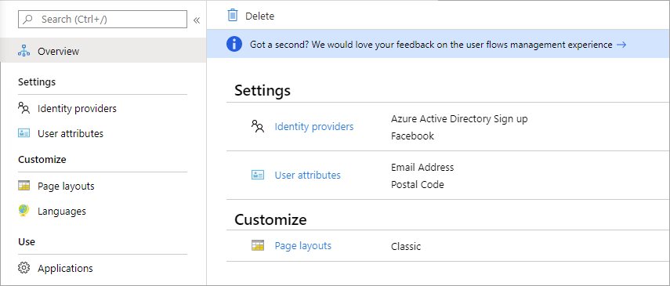Screen dimensions: 670x286
Task: Select Overview in the sidebar
Action: 103,50
